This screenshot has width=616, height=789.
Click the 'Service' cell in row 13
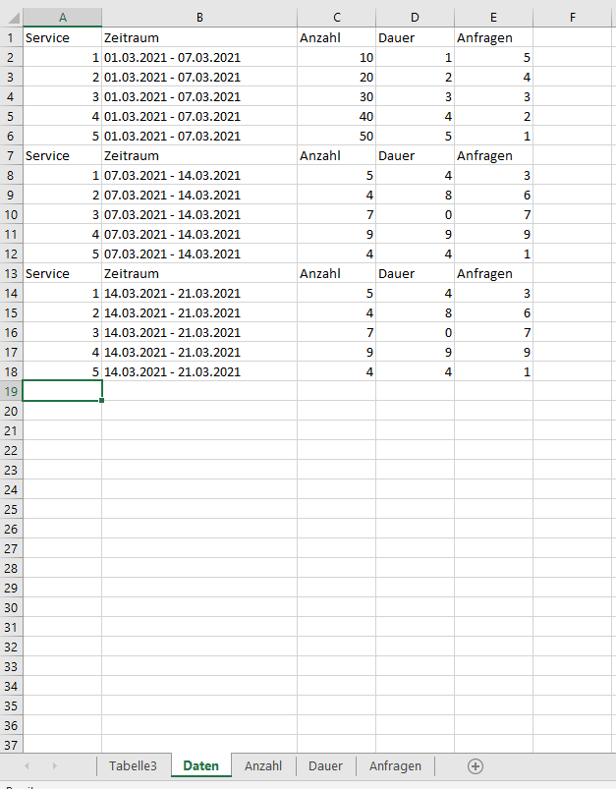click(x=63, y=273)
